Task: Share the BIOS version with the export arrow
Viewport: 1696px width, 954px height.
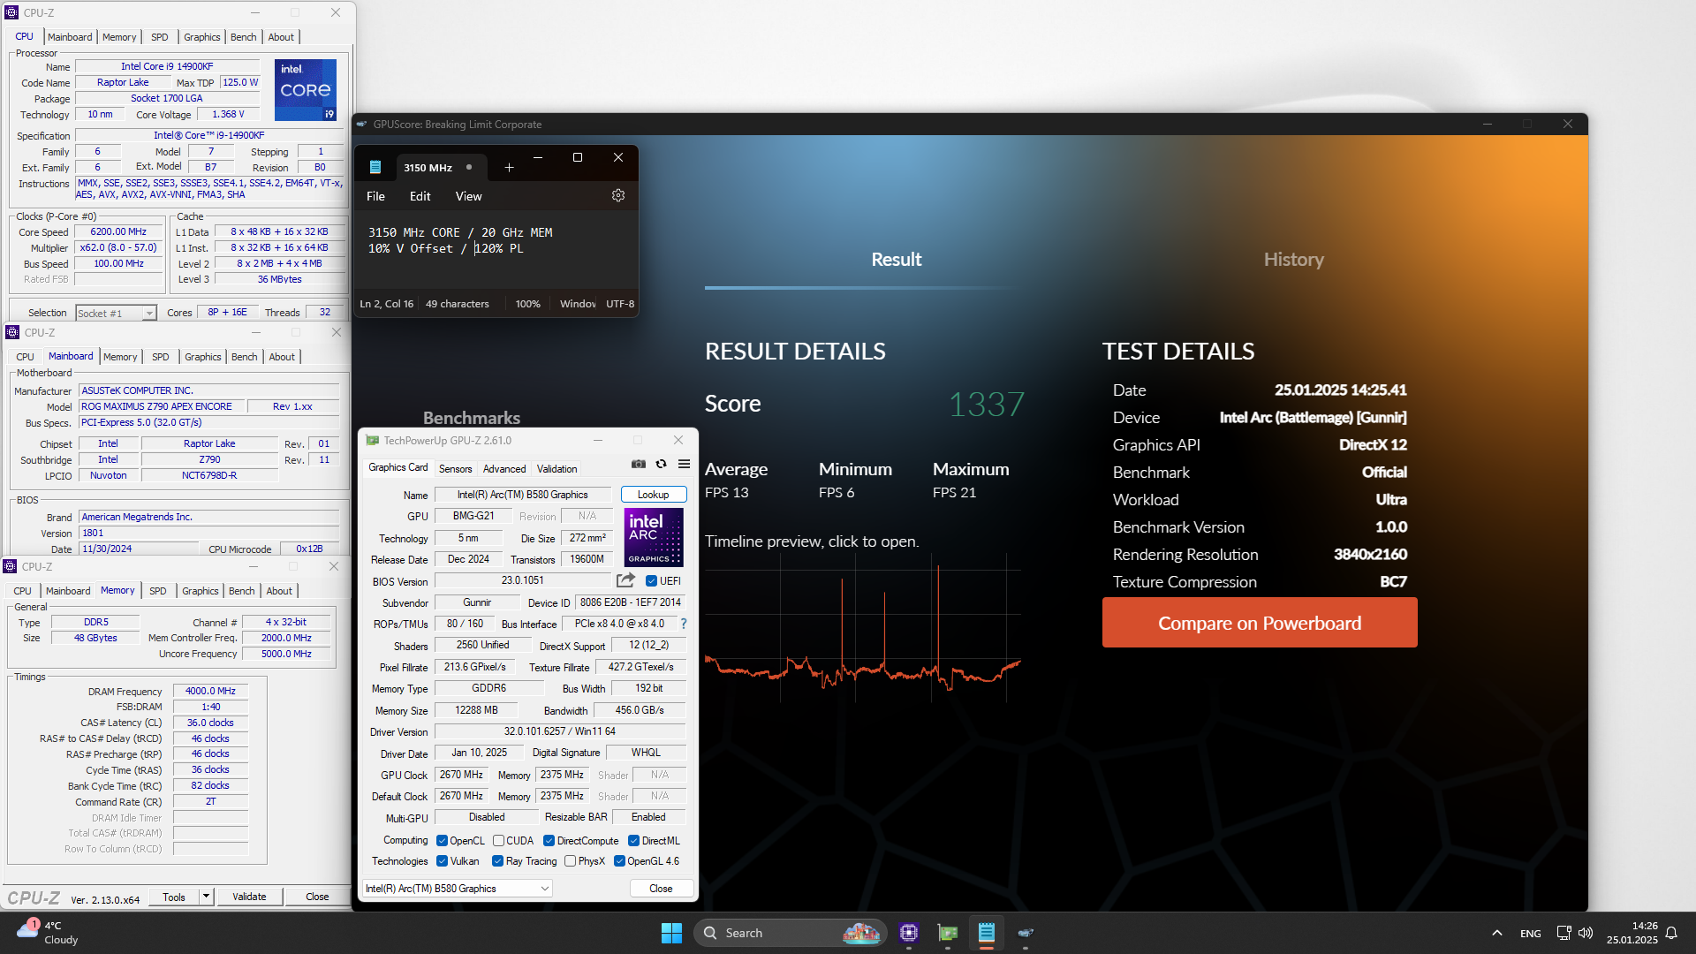Action: (x=625, y=580)
